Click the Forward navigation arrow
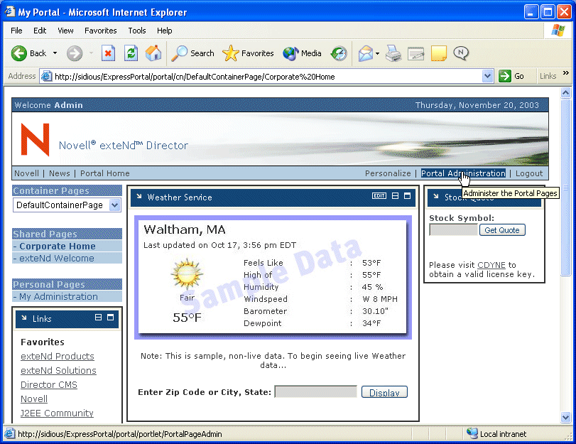 click(75, 54)
